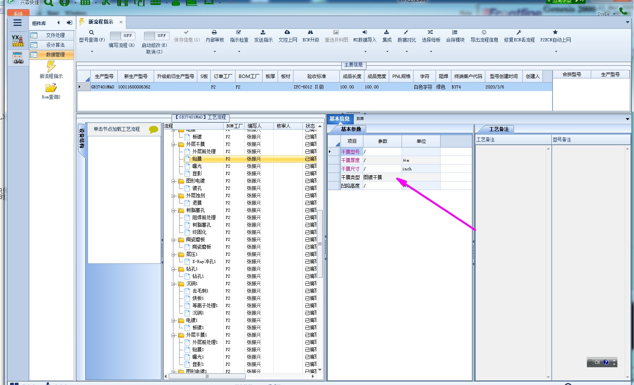The image size is (634, 385).
Task: Open the hamburger menu icon in sidebar
Action: coord(17,23)
